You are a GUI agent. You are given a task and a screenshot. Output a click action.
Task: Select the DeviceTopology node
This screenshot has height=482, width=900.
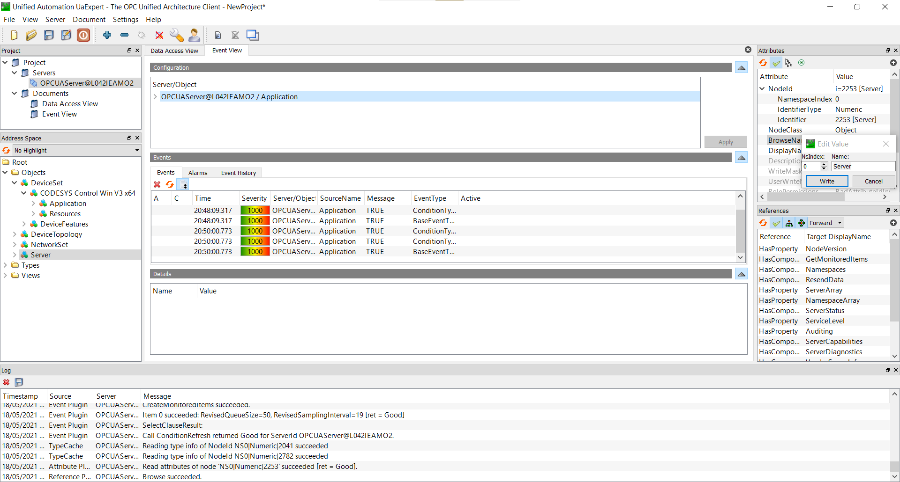pyautogui.click(x=56, y=234)
